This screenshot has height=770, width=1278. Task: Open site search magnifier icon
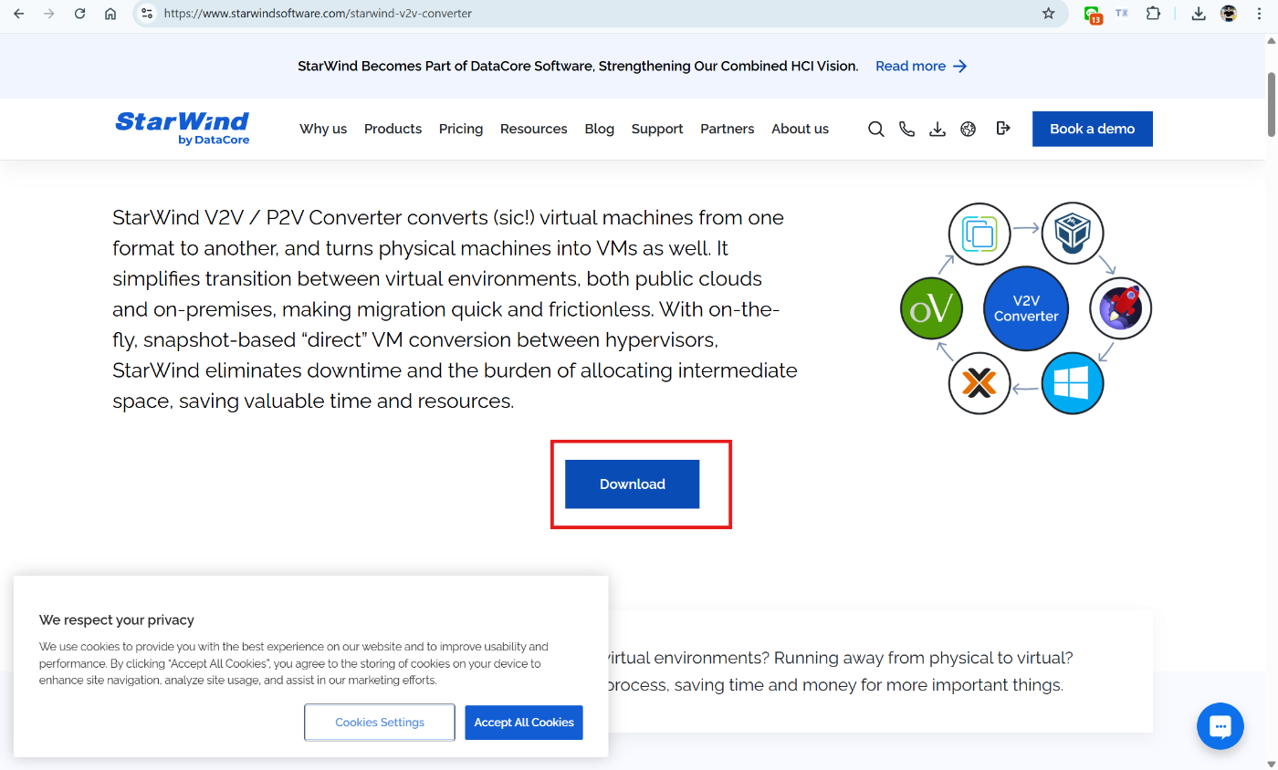(x=875, y=129)
